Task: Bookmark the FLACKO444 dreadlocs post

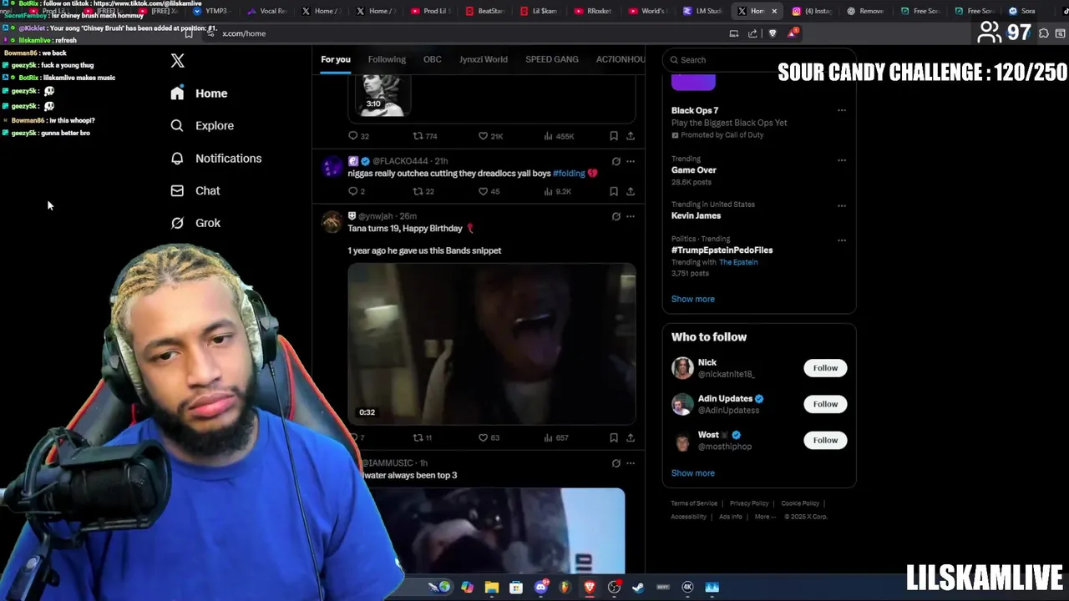Action: 614,191
